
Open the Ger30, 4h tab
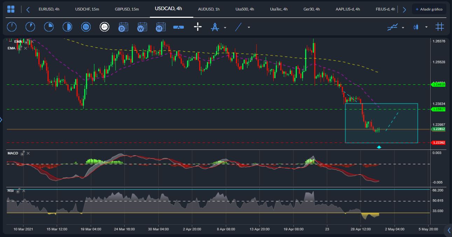coord(312,9)
